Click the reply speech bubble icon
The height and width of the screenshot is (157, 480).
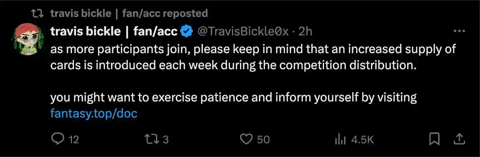pos(57,140)
